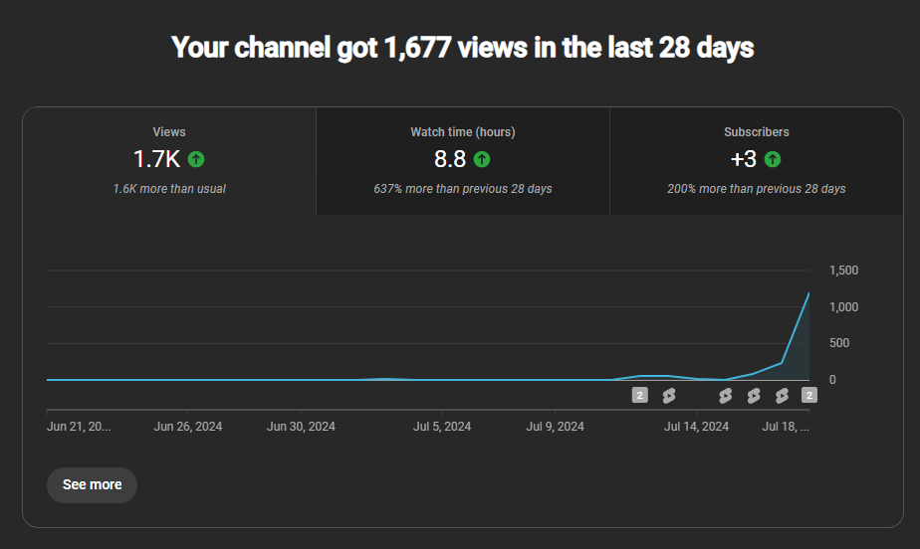Open Shorts marker directly before rightmost '2' badge
Viewport: 920px width, 549px height.
(782, 396)
